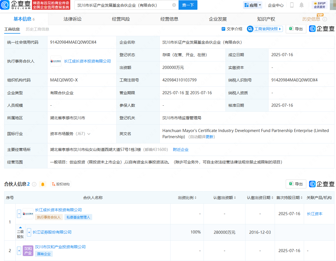Screen dimensions: 336x261
Task: Switch to 知识产权 tab
Action: 266,19
